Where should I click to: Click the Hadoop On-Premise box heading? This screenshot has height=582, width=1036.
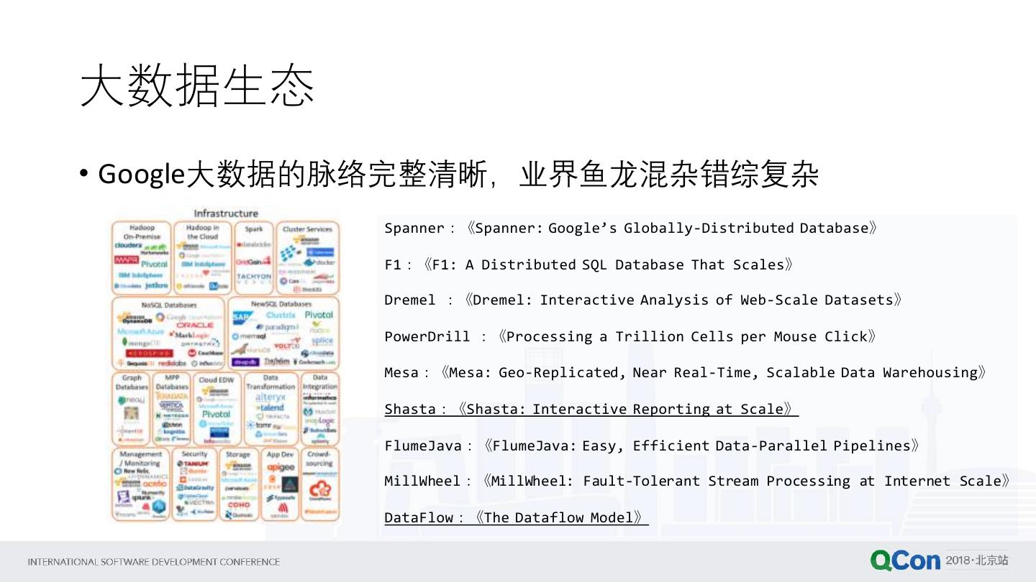tap(142, 231)
